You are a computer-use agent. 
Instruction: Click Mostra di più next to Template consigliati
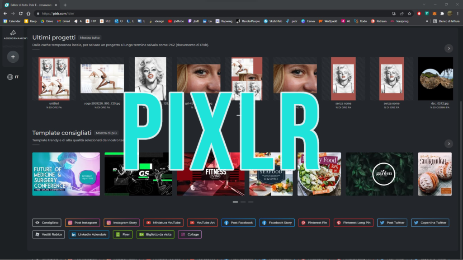click(106, 133)
